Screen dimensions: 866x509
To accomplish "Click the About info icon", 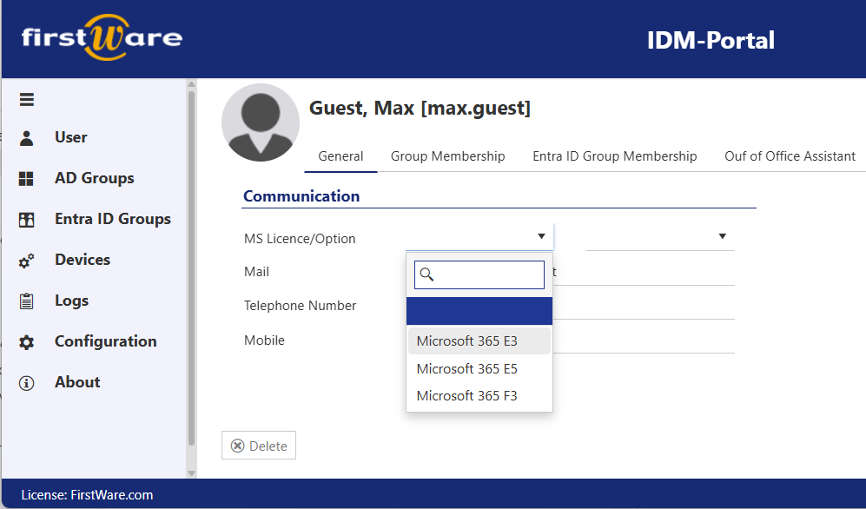I will coord(26,381).
